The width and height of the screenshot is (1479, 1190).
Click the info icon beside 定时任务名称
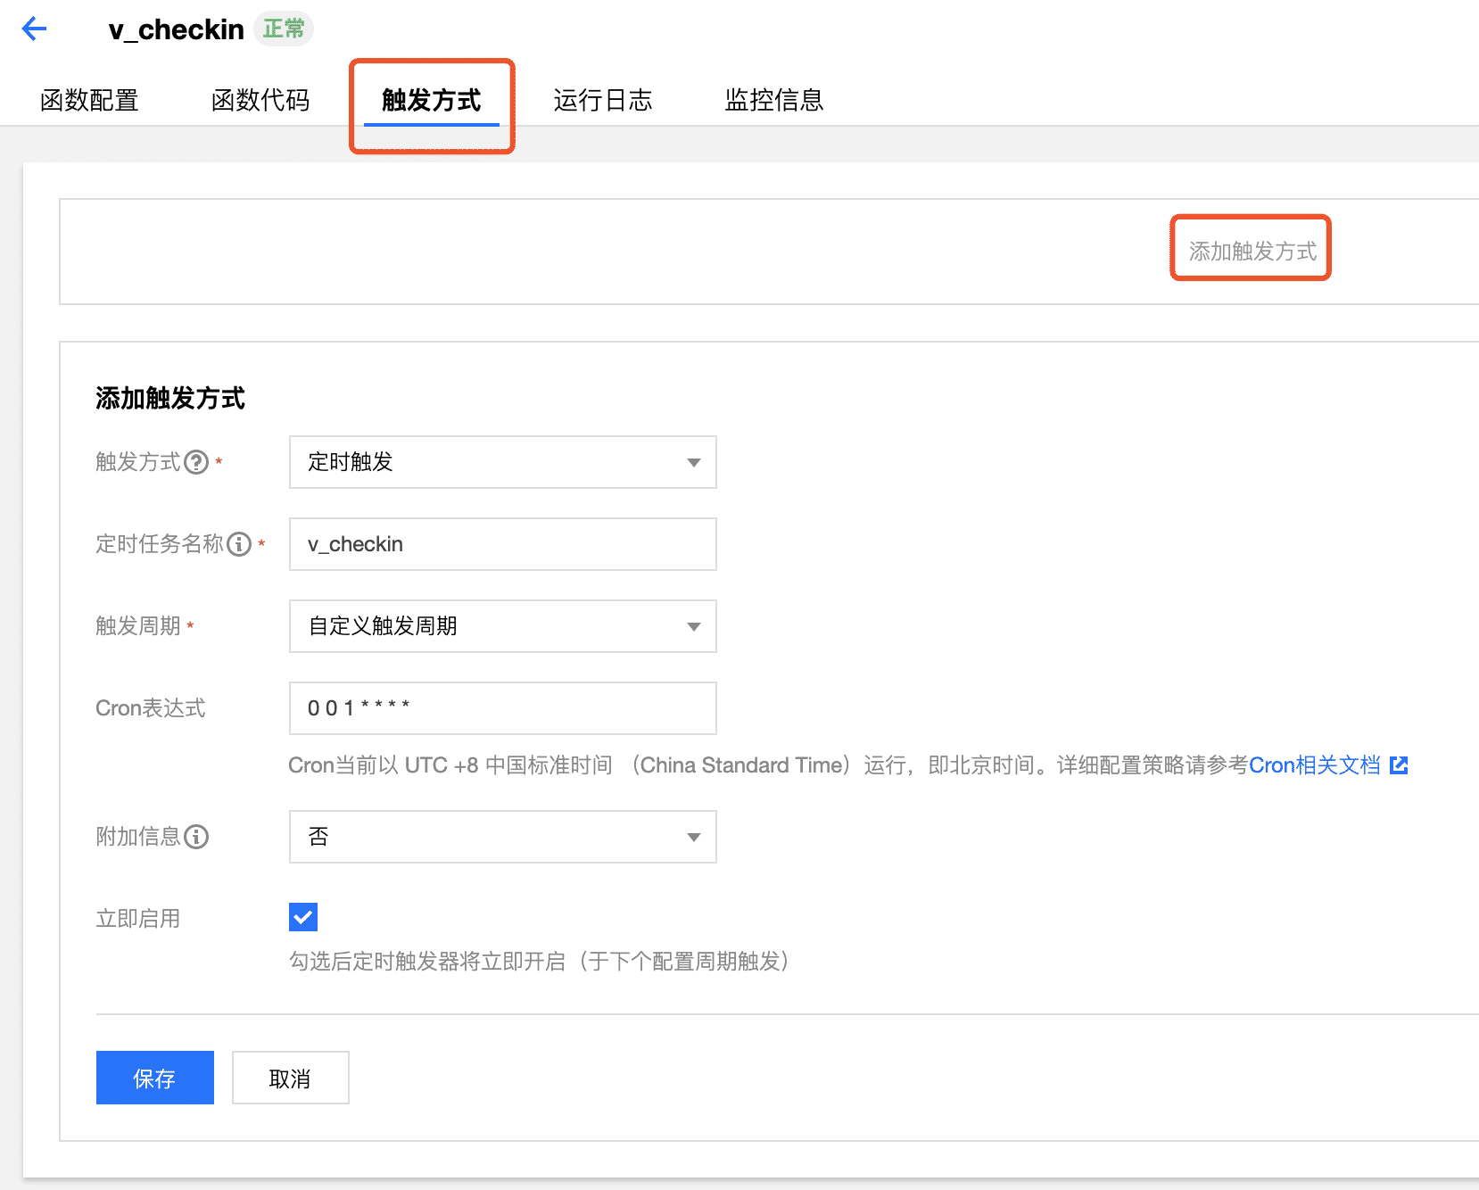[239, 544]
